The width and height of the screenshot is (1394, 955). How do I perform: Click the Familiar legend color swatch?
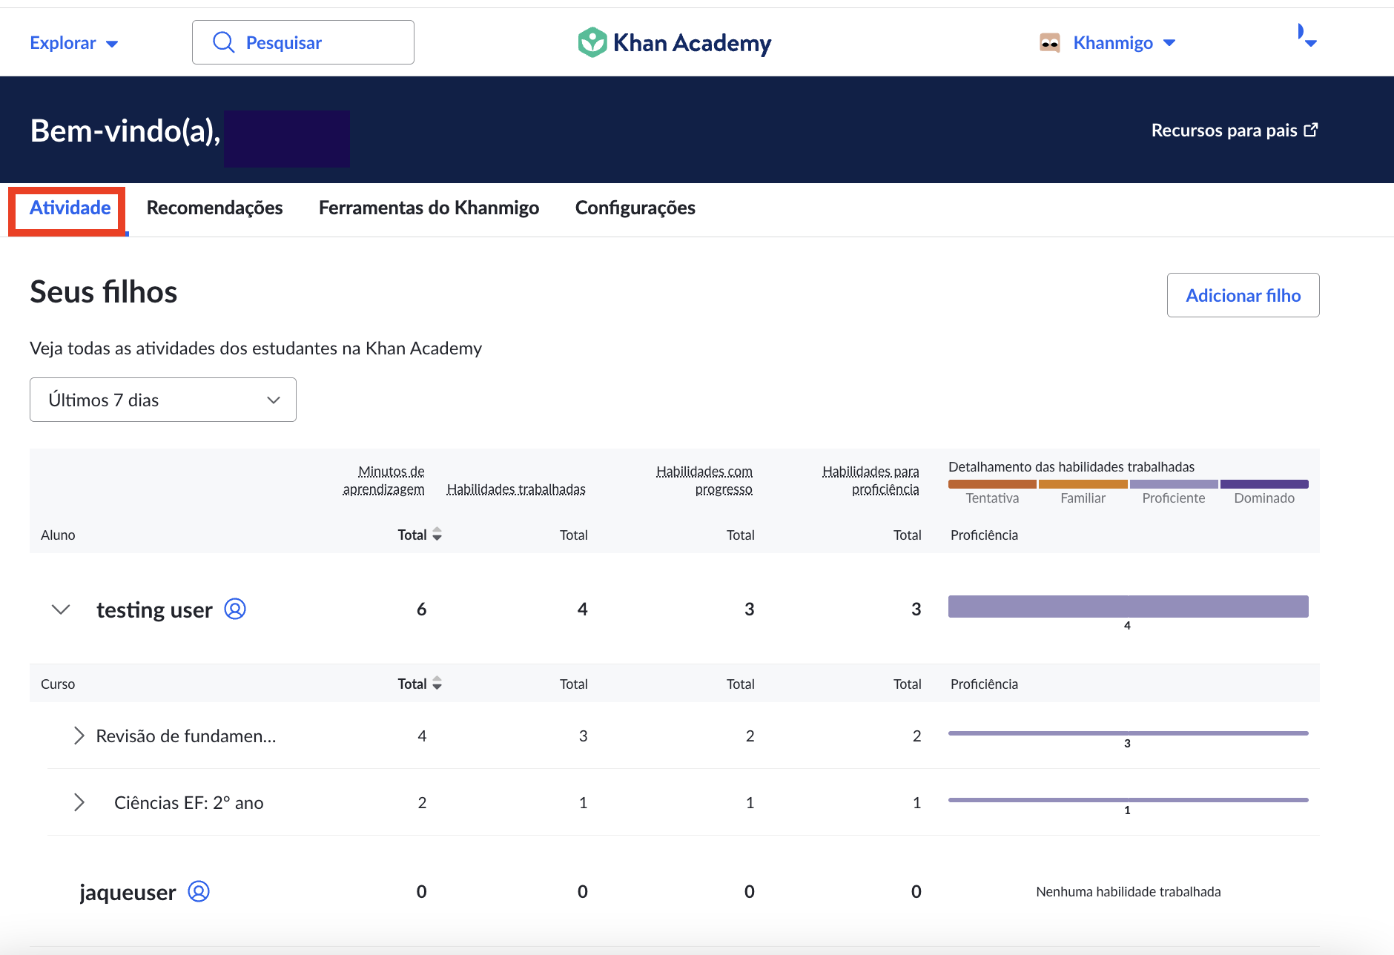pos(1083,484)
